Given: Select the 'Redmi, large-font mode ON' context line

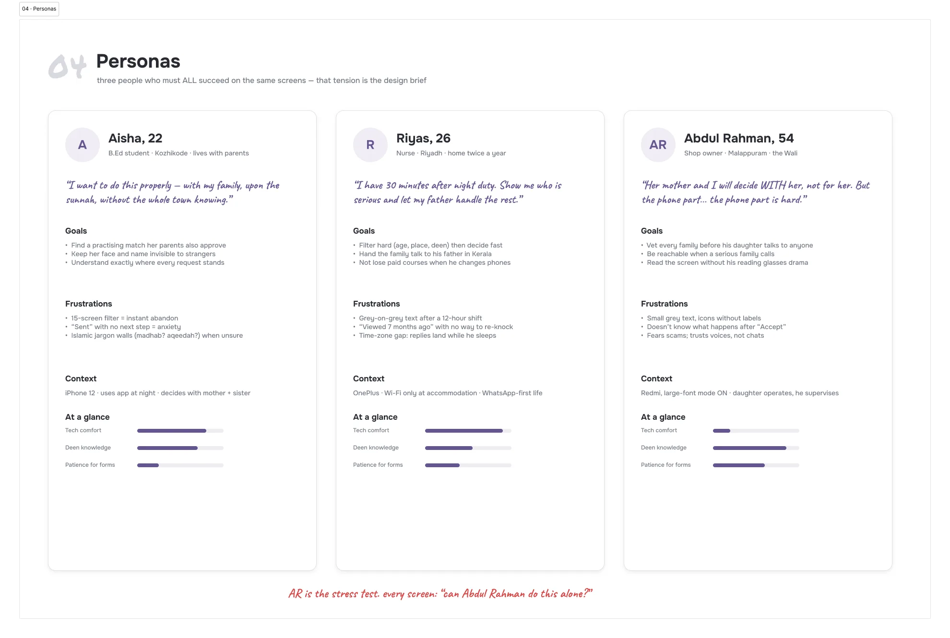Looking at the screenshot, I should 740,393.
